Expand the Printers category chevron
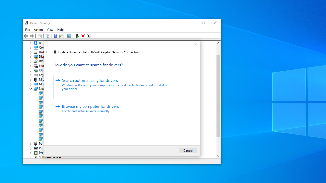Image resolution: width=326 pixels, height=183 pixels. tap(31, 148)
